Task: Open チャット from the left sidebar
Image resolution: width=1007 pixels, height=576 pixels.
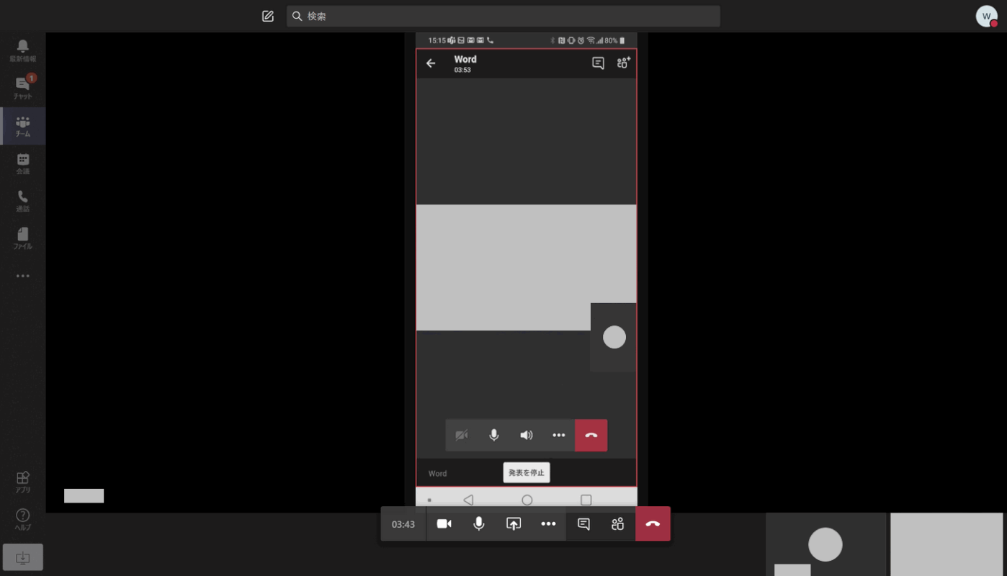Action: [x=22, y=86]
